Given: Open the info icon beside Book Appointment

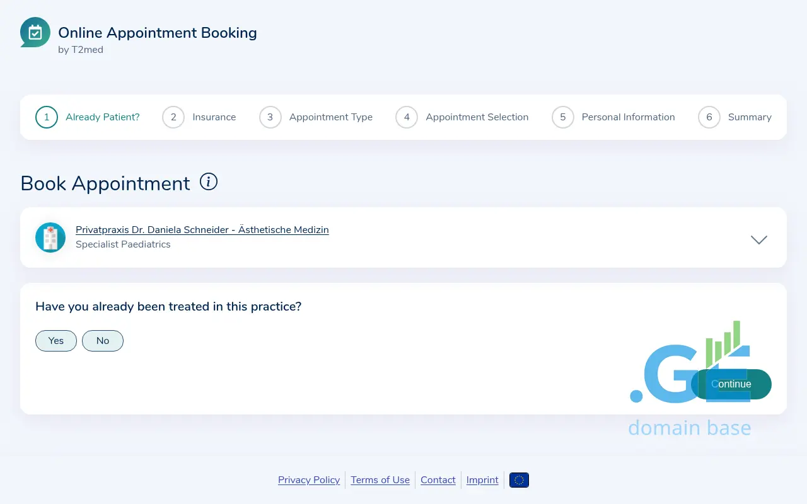Looking at the screenshot, I should click(x=208, y=182).
